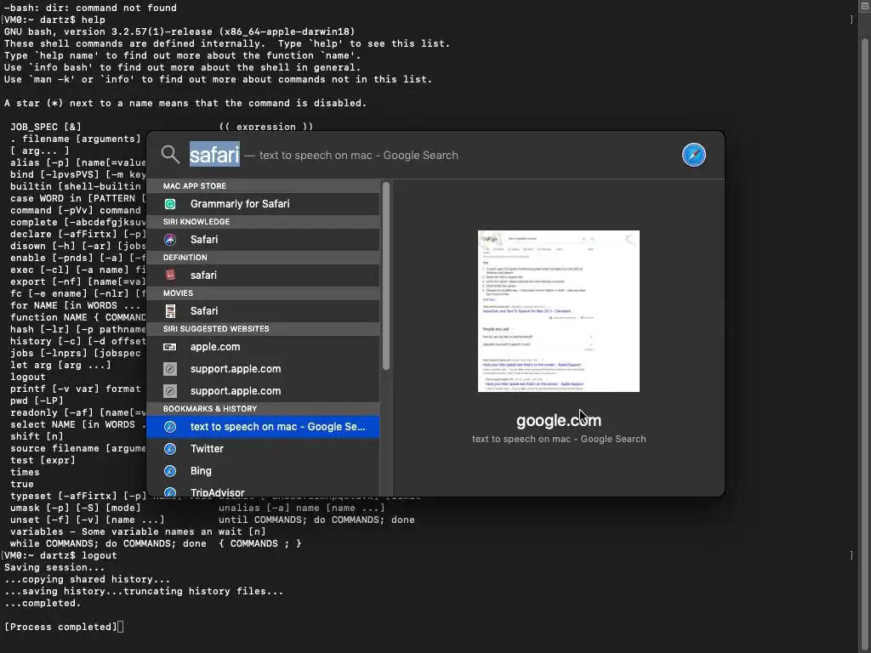Click the Terminal split pane button

(x=865, y=6)
